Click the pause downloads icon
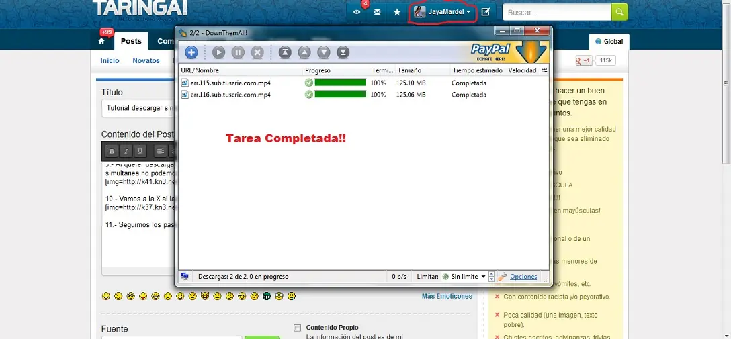 coord(238,52)
